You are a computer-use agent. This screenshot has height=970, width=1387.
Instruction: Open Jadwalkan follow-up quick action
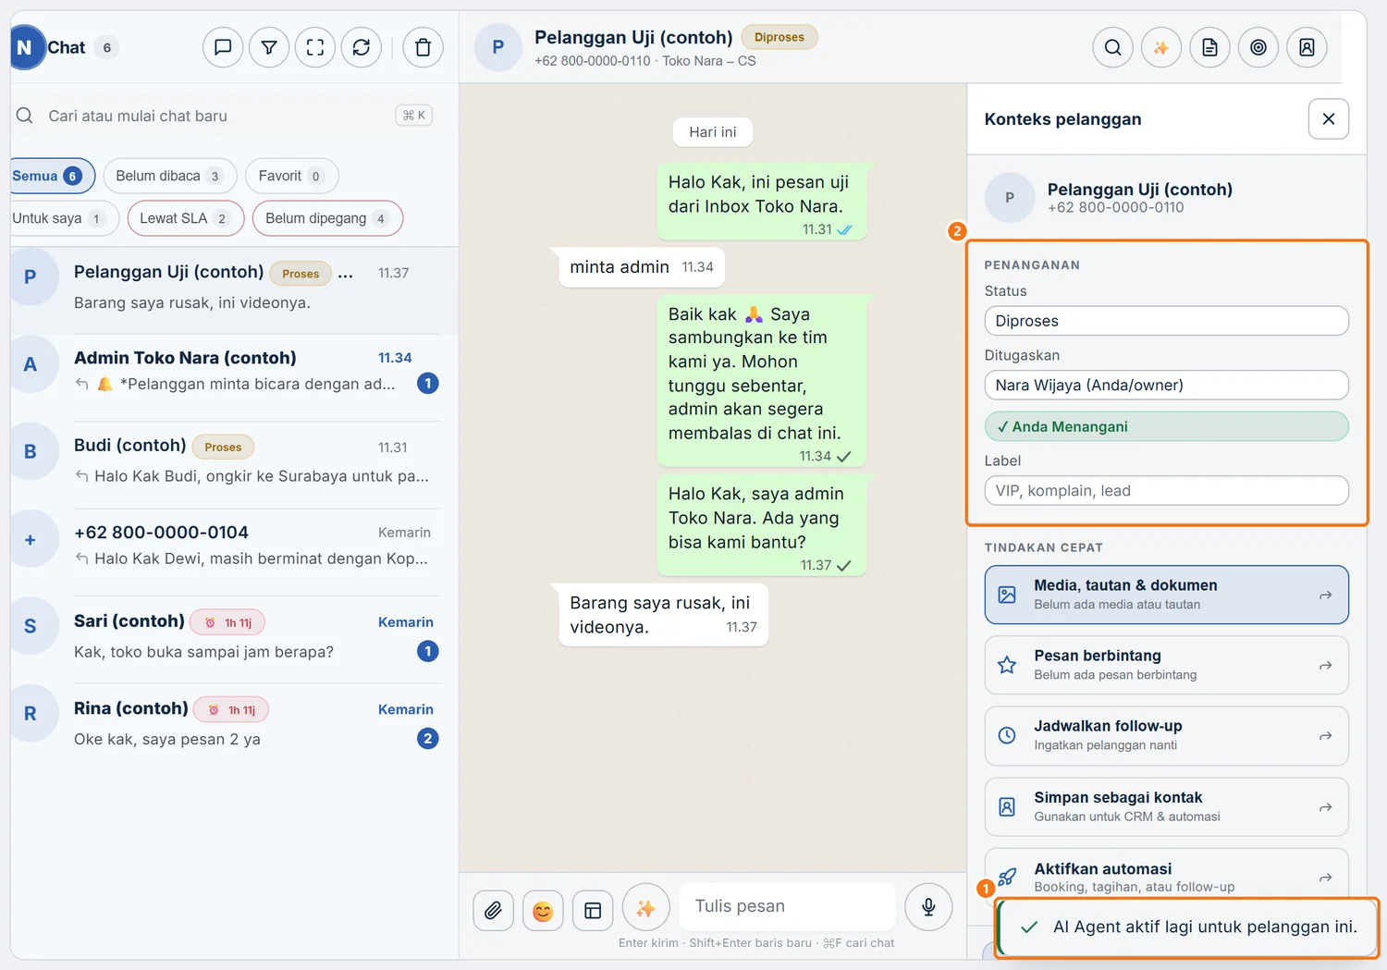(1166, 735)
